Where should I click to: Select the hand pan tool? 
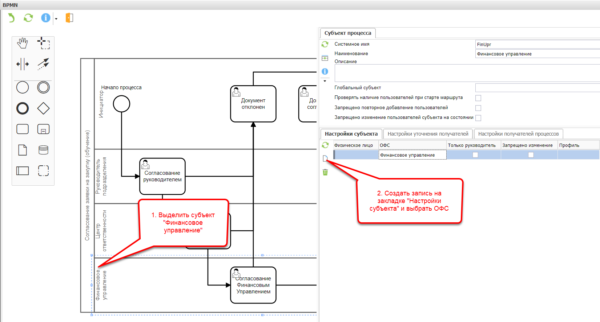point(23,44)
